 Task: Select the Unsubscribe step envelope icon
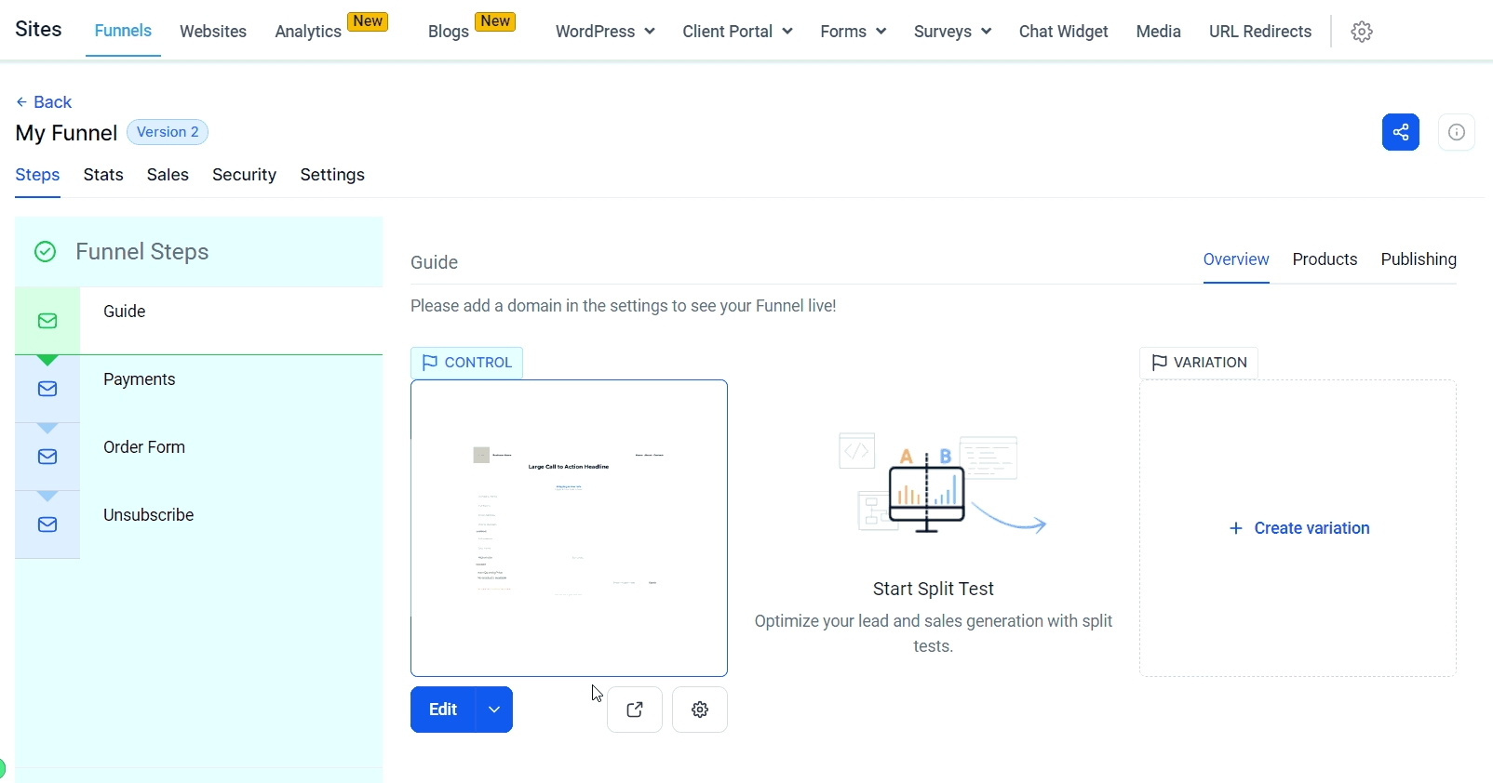[47, 524]
